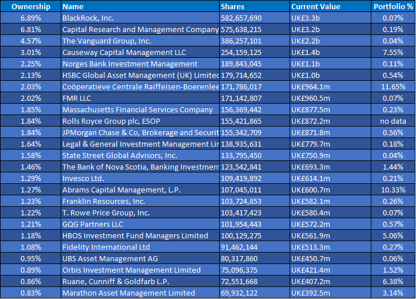Select Franklin Resources, Inc. cell
The image size is (416, 299).
[140, 201]
